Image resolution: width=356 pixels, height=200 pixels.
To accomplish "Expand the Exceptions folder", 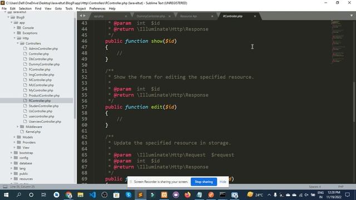I will click(x=14, y=33).
